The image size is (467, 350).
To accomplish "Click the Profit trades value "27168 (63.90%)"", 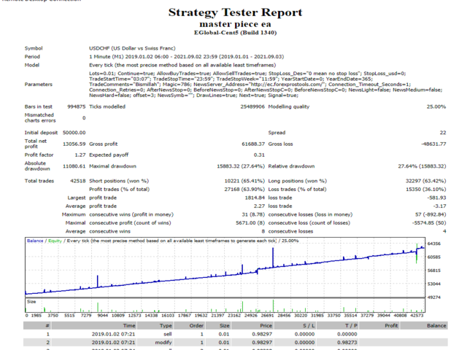I will coord(244,189).
